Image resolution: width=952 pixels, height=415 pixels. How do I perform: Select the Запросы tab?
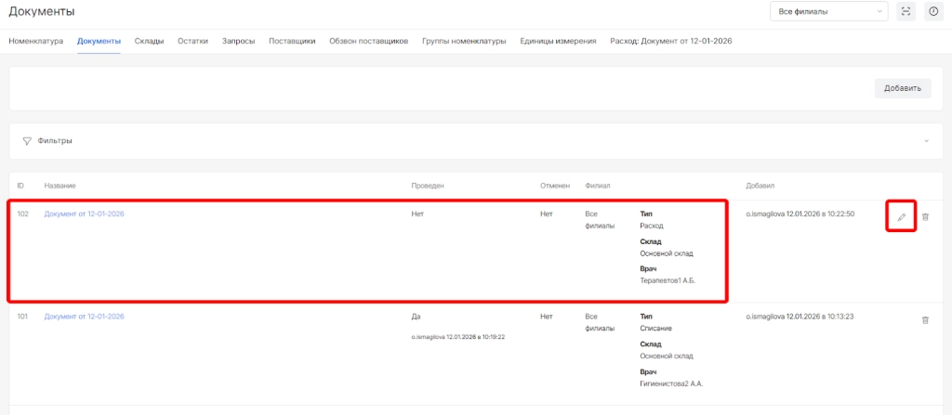pos(238,41)
